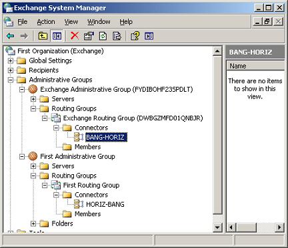This screenshot has height=248, width=288.
Task: Click the Recipients folder icon
Action: click(21, 70)
